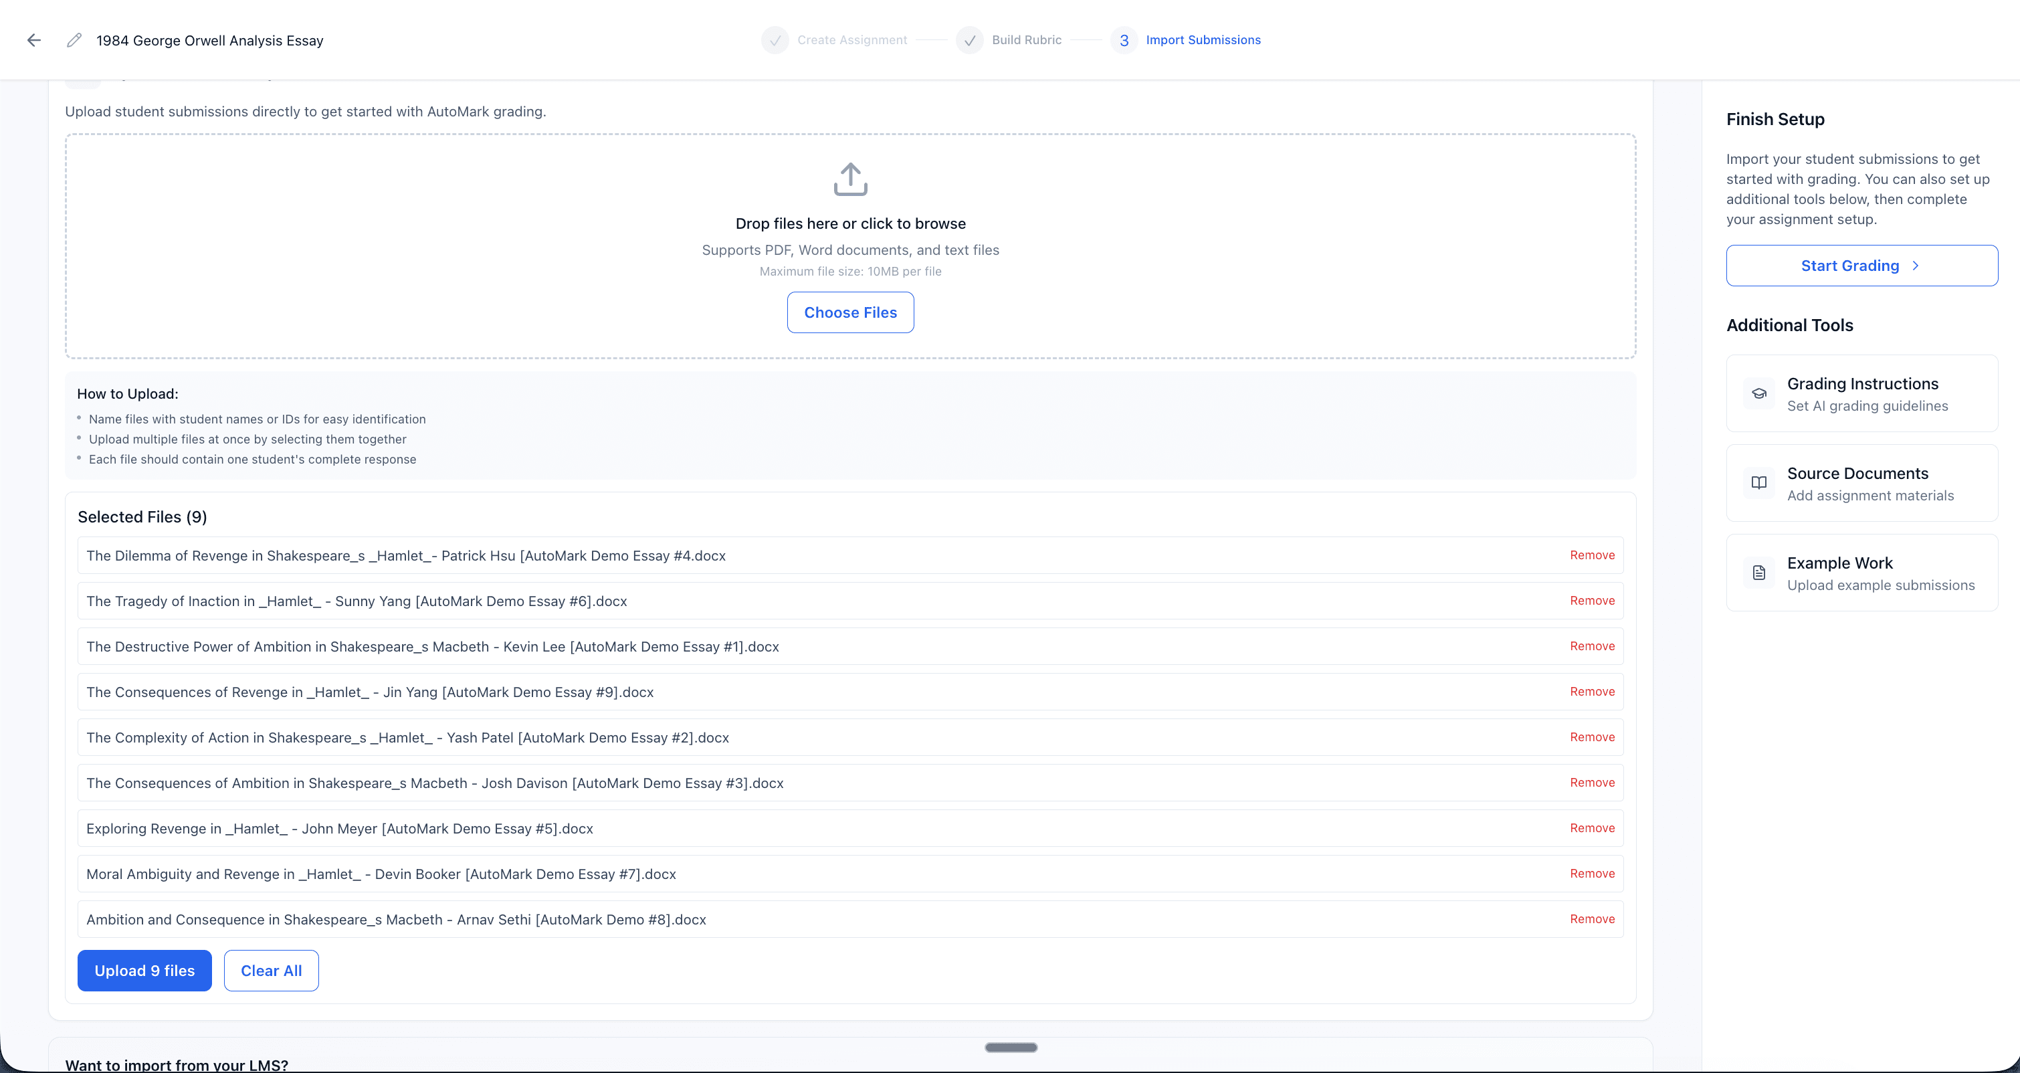Switch to the Build Rubric step
Image resolution: width=2020 pixels, height=1073 pixels.
pos(1025,39)
